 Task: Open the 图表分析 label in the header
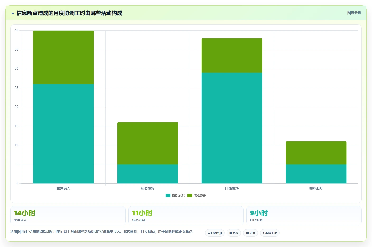(x=354, y=13)
